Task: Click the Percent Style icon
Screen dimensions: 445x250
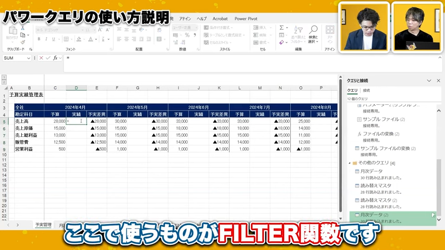Action: pos(187,35)
